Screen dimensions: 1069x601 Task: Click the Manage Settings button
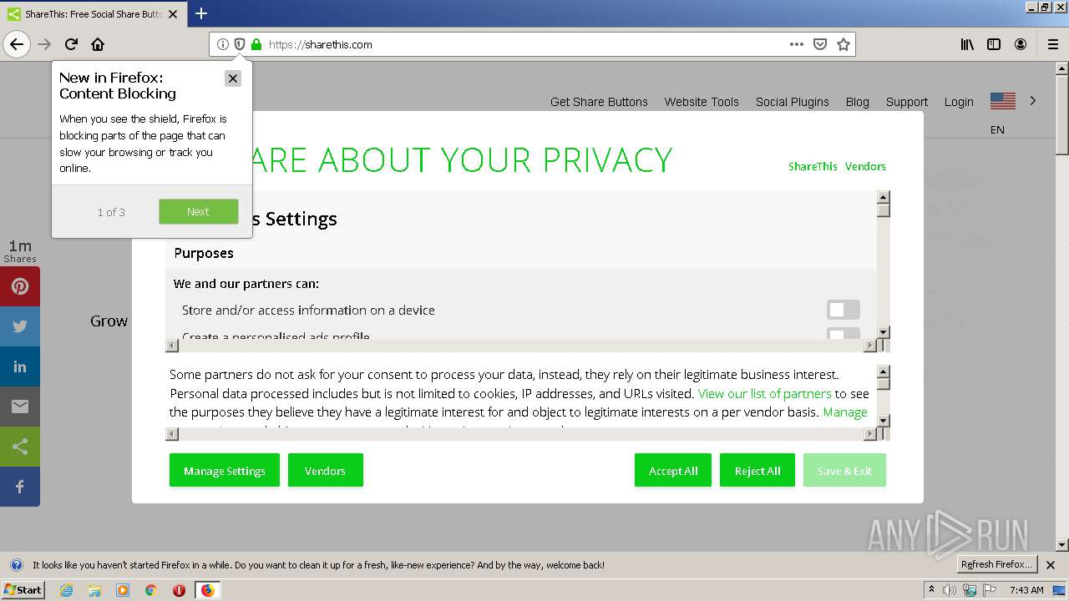pyautogui.click(x=225, y=470)
